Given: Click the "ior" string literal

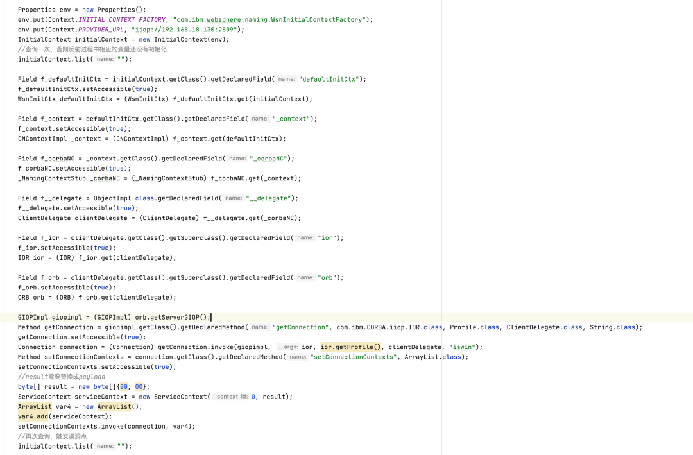Looking at the screenshot, I should coord(327,238).
